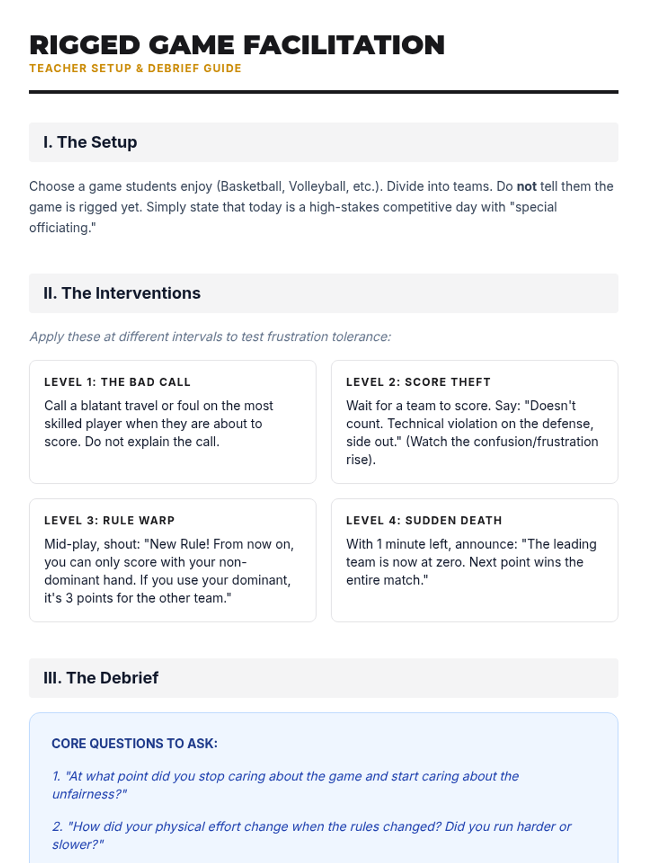
Task: Select the Core Questions To Ask heading
Action: click(135, 744)
